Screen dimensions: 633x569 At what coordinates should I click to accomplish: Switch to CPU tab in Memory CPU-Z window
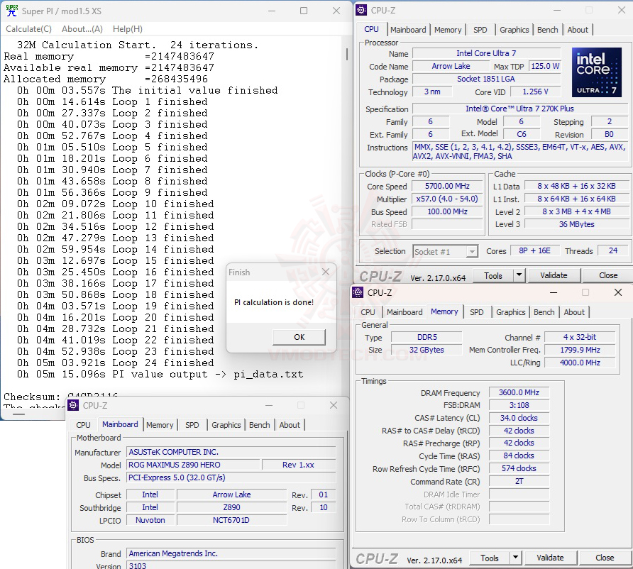point(368,312)
